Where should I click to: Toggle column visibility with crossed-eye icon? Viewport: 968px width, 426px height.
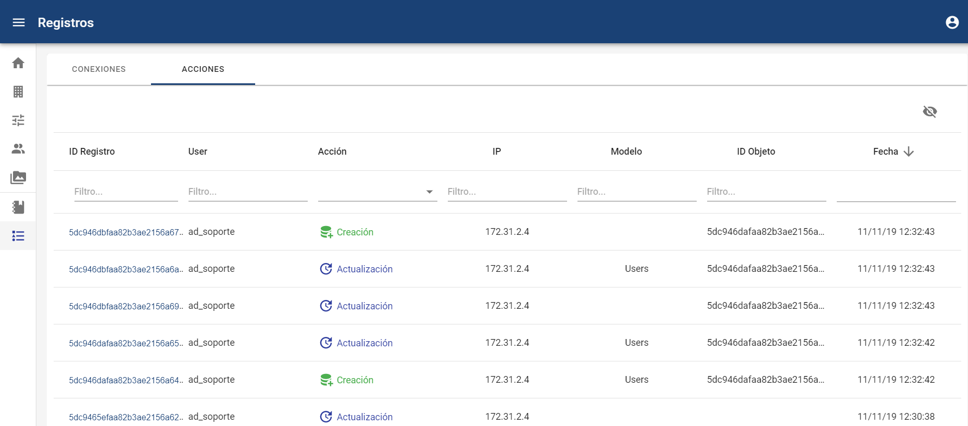pos(929,111)
